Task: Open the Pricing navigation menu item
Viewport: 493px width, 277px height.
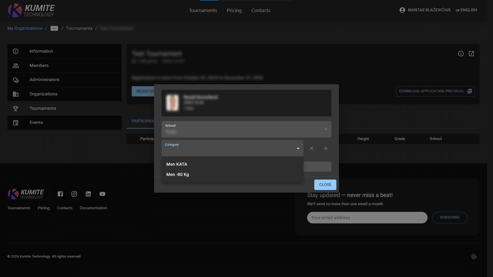Action: tap(234, 10)
